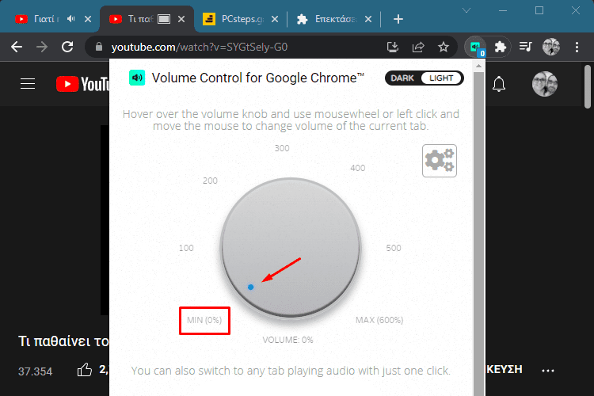The height and width of the screenshot is (396, 594).
Task: View site info via the lock icon
Action: coord(99,47)
